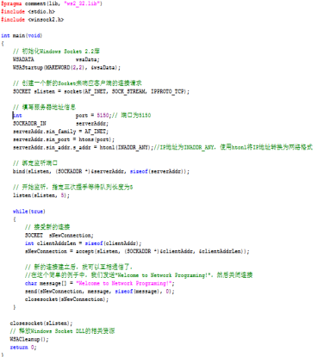Click the 'WSACleanup();' call
The width and height of the screenshot is (317, 357).
[x=29, y=339]
